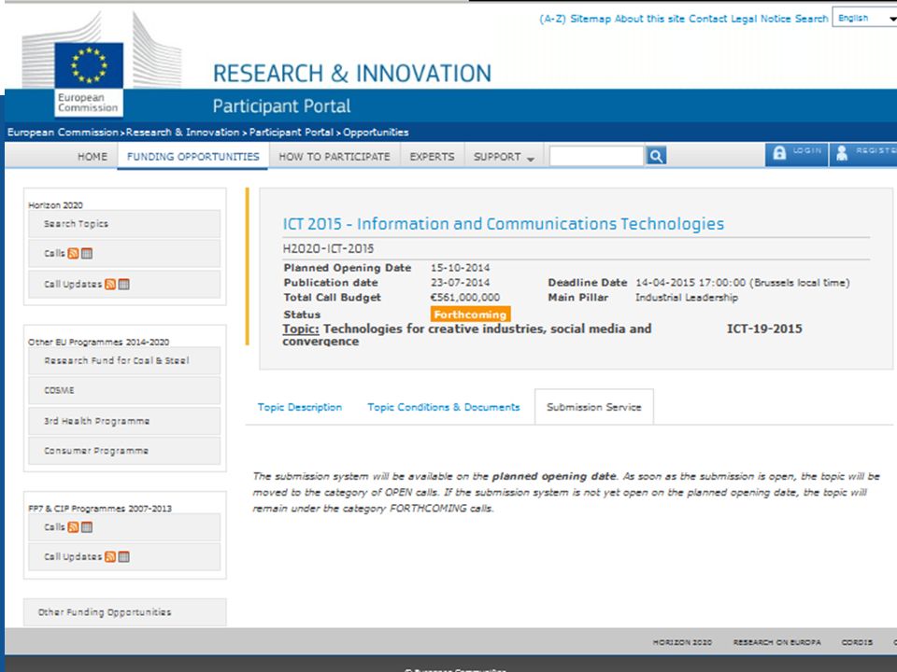Viewport: 897px width, 672px height.
Task: Open About this site link
Action: pos(649,19)
